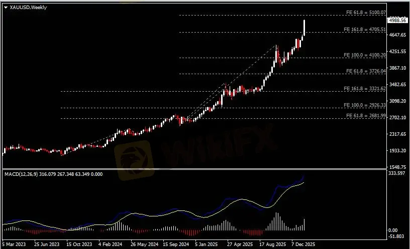Click the 17 Aug 2025 date label
410x249 pixels.
coord(273,244)
